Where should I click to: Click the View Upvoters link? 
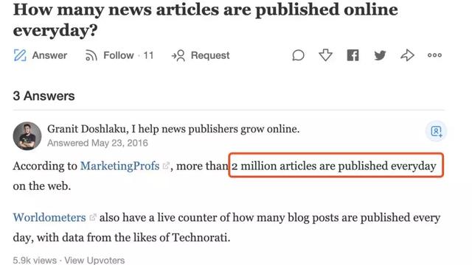click(94, 260)
